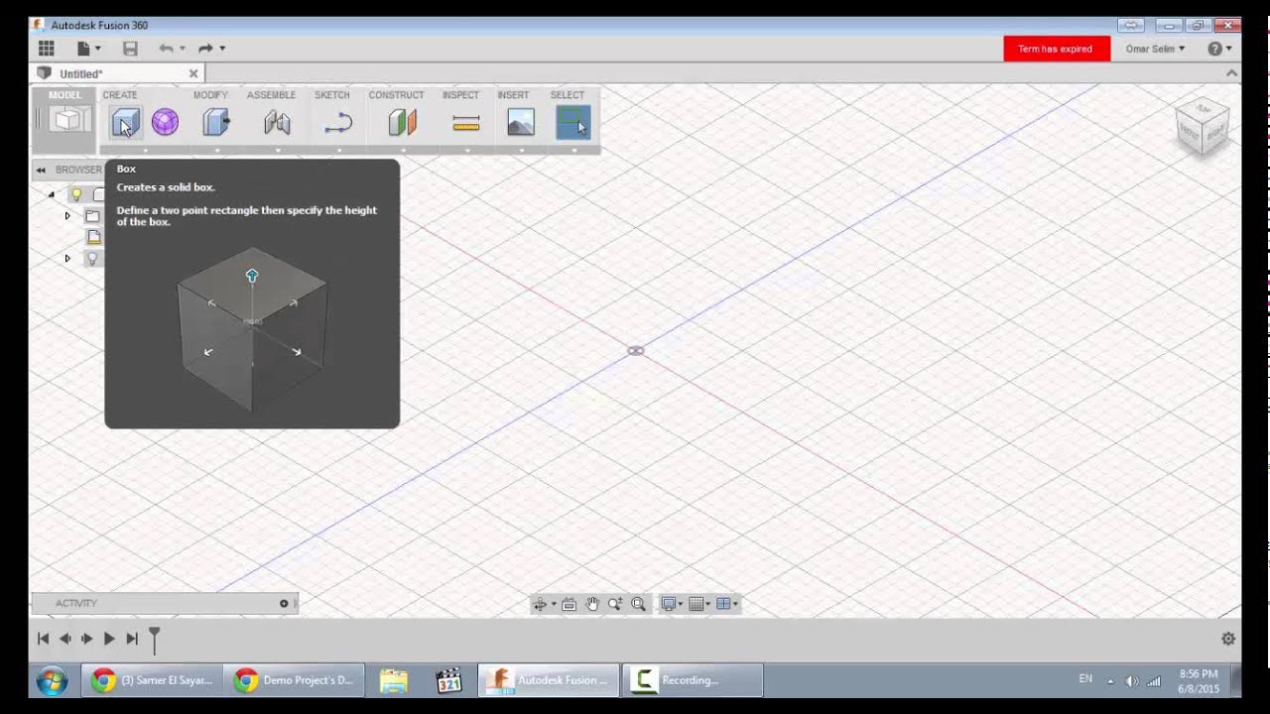Click the File document icon

[83, 49]
